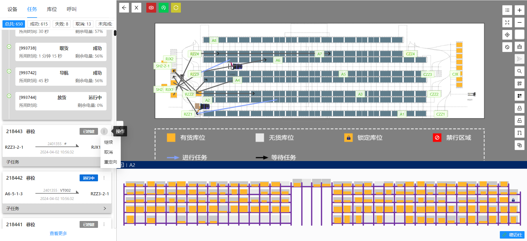The image size is (527, 241).
Task: Filter tasks by 成功: 615
Action: (x=39, y=24)
